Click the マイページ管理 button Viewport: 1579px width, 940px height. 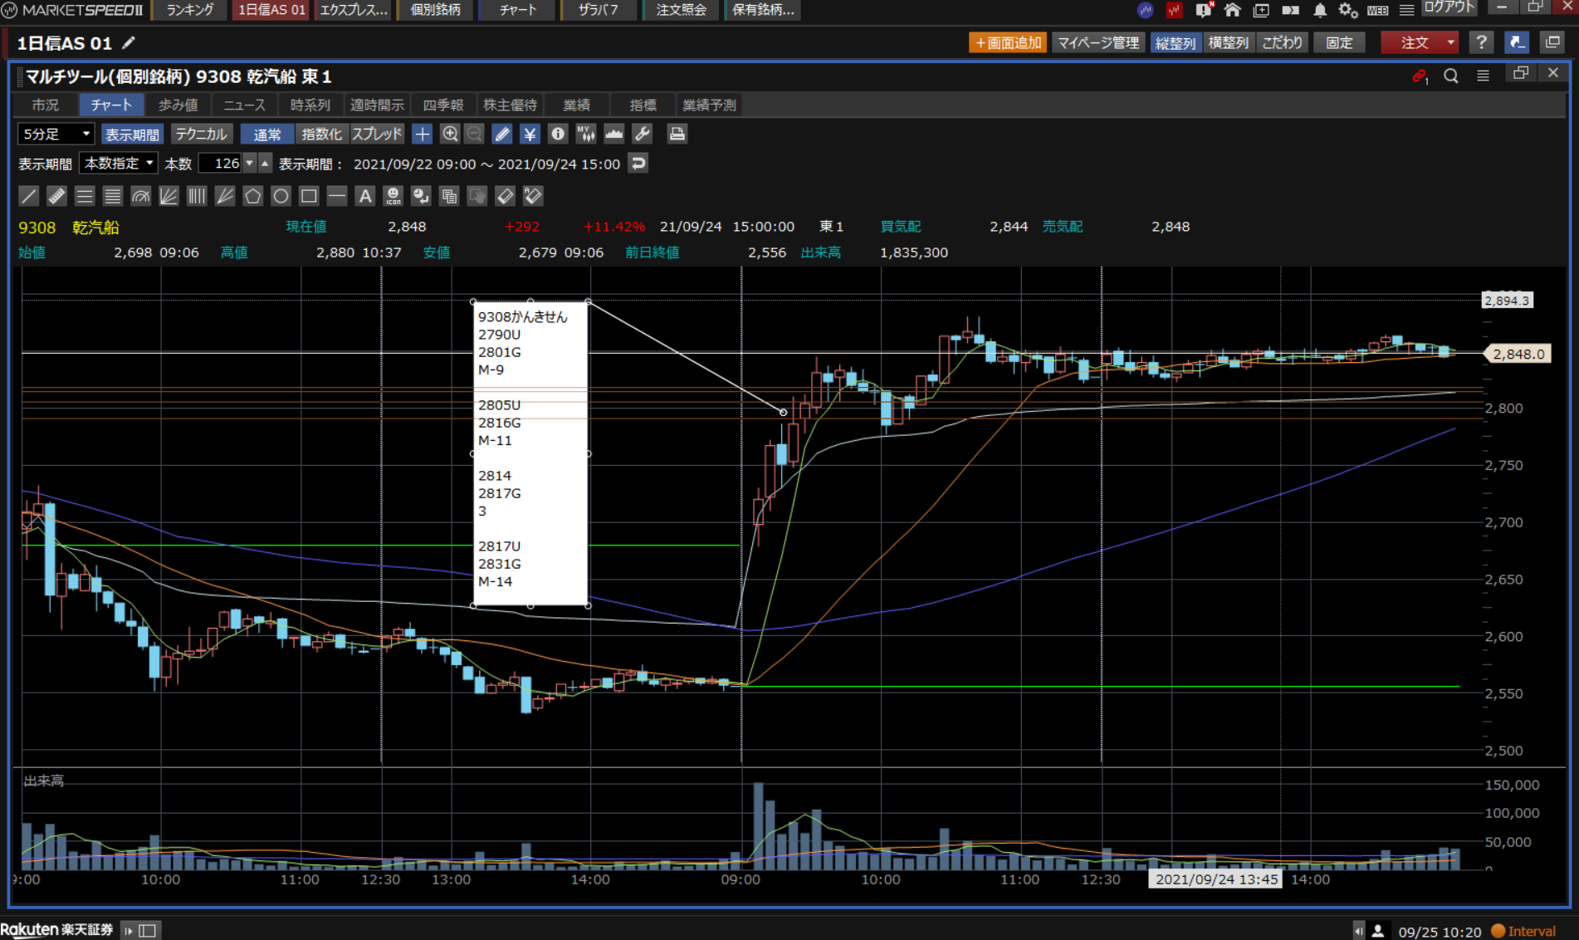[1097, 42]
